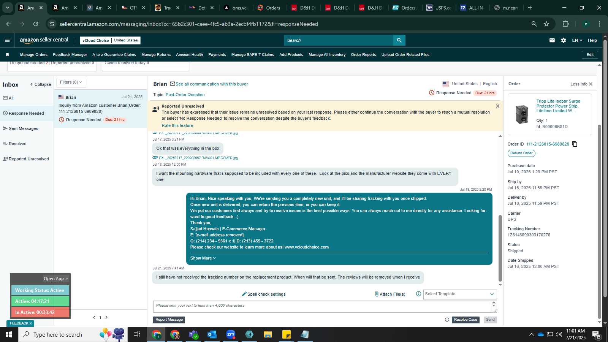Click the Seller Central search field
This screenshot has width=608, height=342.
click(x=339, y=40)
